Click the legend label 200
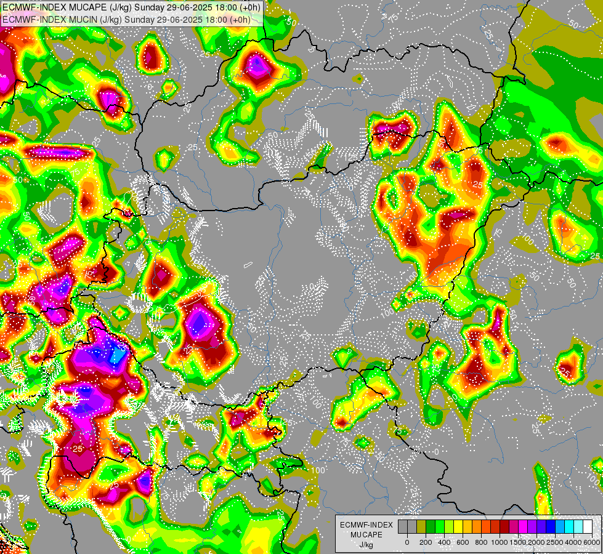Image resolution: width=603 pixels, height=554 pixels. pyautogui.click(x=426, y=542)
